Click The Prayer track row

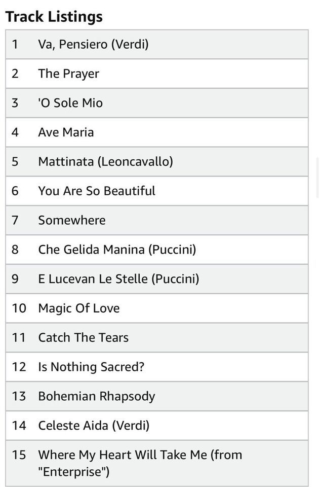point(157,74)
